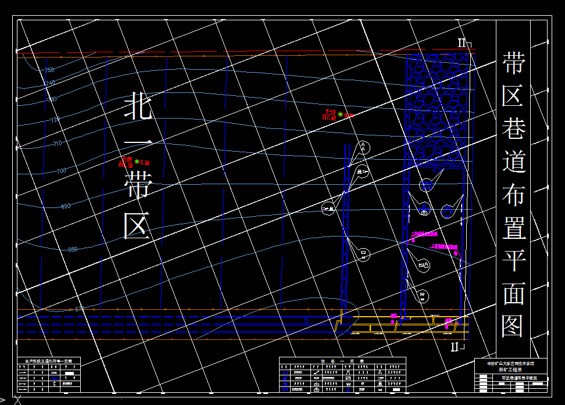Select the 750 contour elevation label
The height and width of the screenshot is (405, 565).
click(x=49, y=70)
